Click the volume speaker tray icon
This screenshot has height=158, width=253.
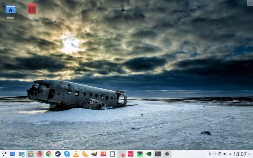pyautogui.click(x=225, y=154)
